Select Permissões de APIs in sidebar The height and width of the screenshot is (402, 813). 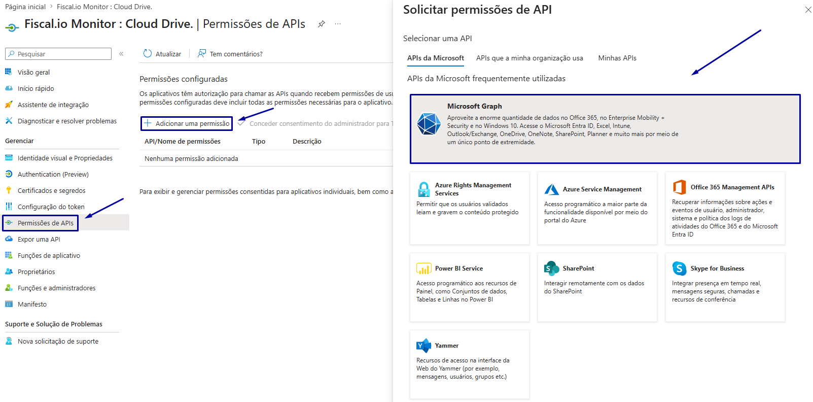(45, 223)
